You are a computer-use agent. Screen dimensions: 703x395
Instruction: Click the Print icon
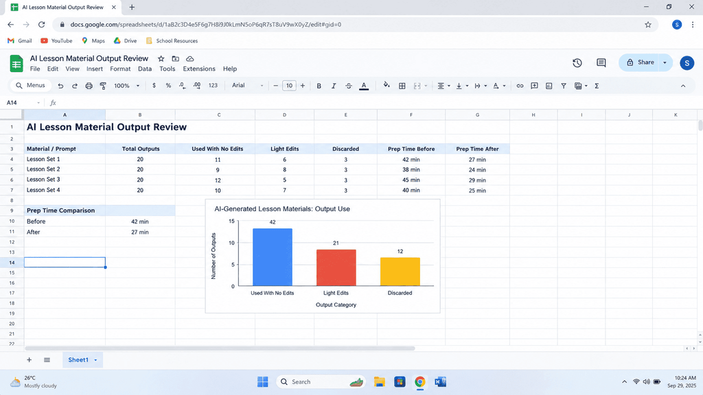tap(89, 86)
